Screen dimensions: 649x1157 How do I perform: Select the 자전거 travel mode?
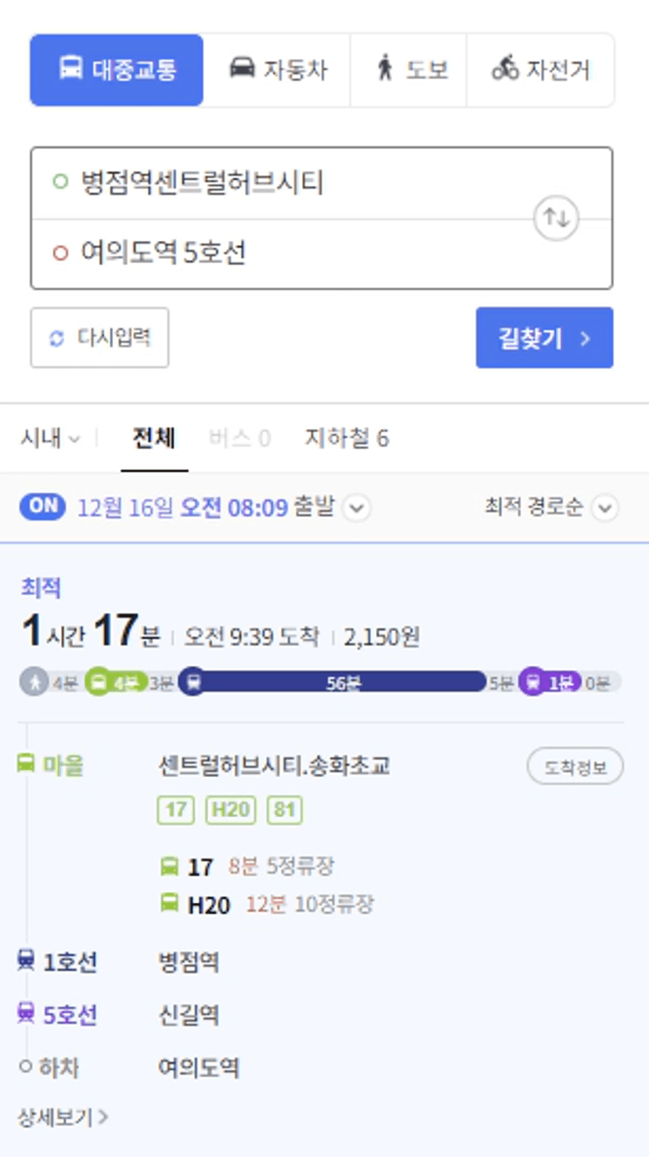coord(541,70)
